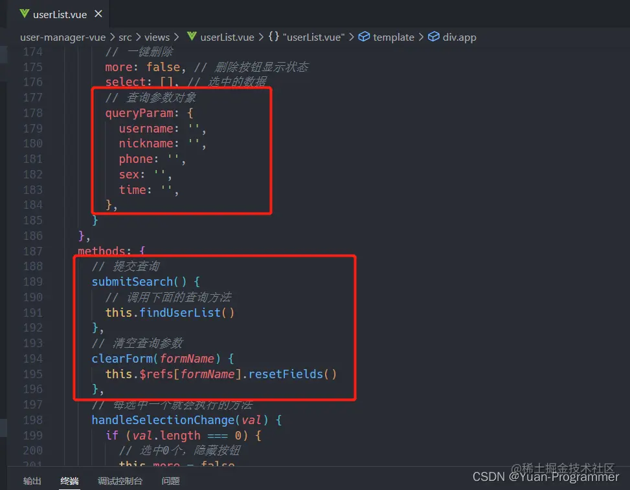Select the userList.vue tab

(59, 14)
